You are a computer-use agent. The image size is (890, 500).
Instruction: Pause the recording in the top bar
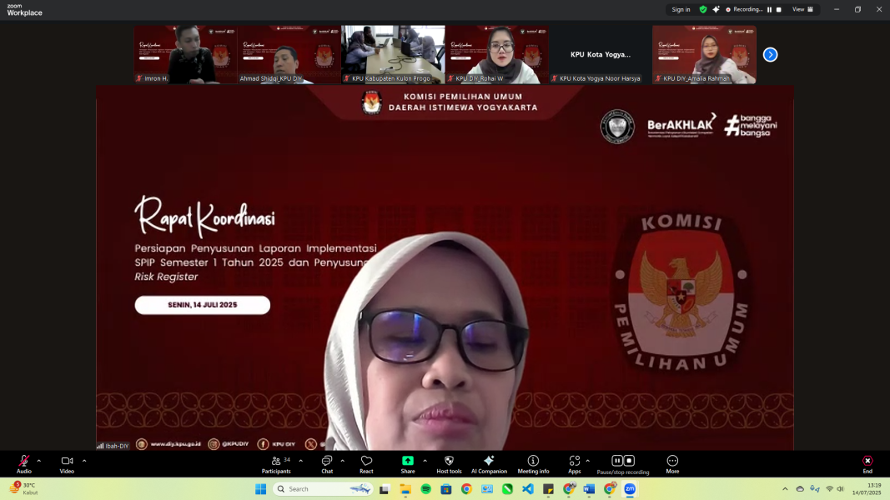769,9
